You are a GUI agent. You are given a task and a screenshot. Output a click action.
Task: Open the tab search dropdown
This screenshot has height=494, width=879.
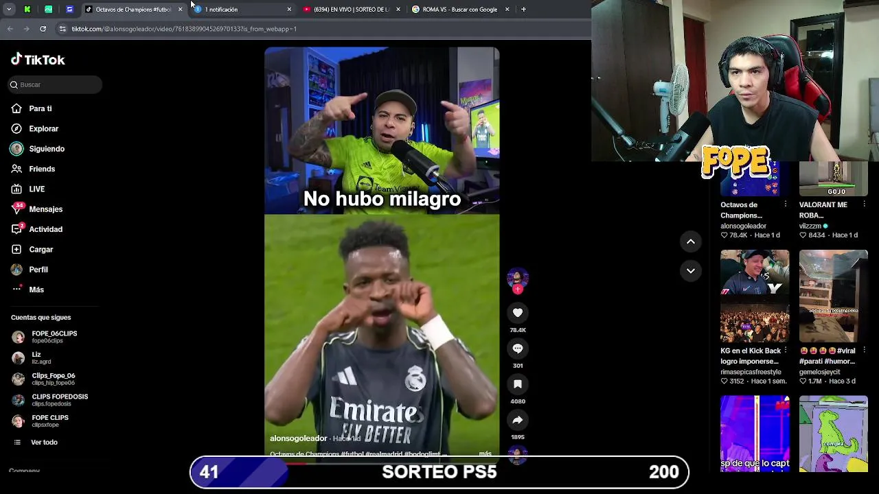(x=9, y=10)
